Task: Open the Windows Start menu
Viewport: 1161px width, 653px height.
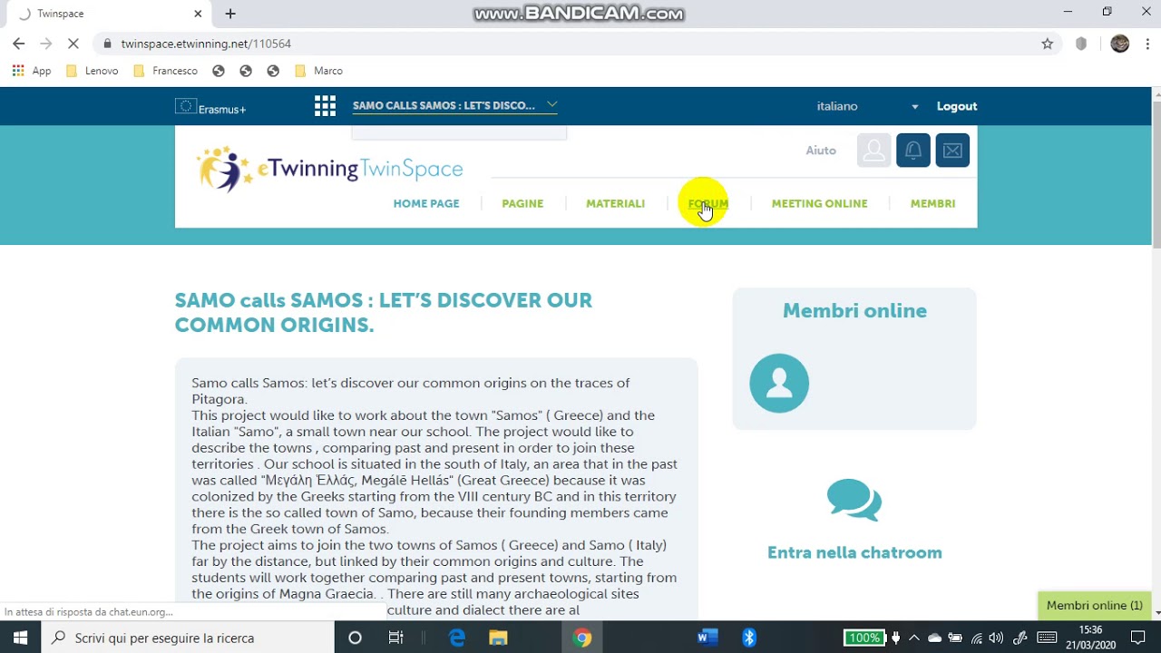Action: point(20,638)
